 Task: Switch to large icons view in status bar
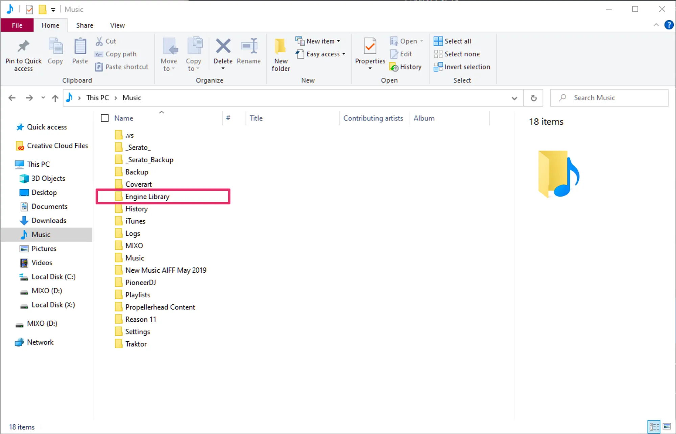667,427
